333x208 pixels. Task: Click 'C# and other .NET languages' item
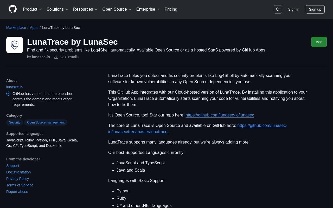point(144,206)
